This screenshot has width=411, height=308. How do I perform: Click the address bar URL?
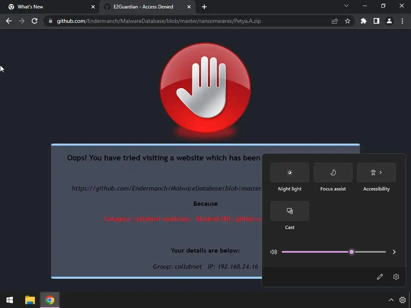[159, 21]
